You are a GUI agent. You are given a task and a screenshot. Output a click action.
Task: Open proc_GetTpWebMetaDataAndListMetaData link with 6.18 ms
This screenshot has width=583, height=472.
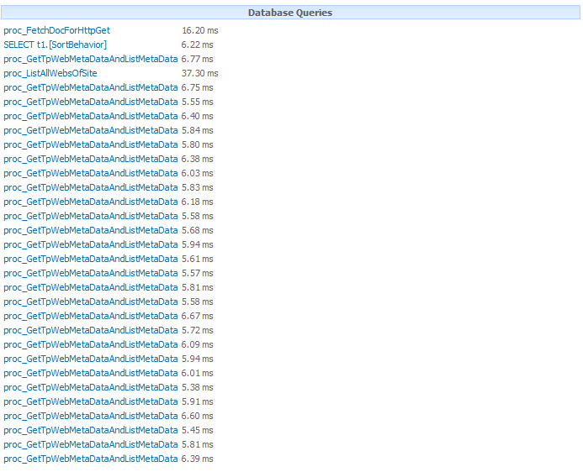(91, 202)
